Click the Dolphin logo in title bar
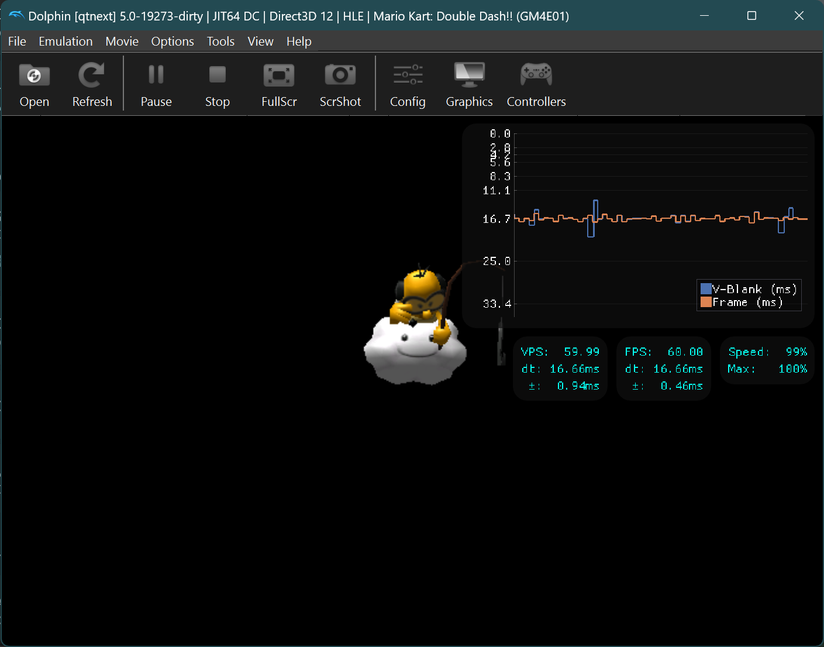This screenshot has width=824, height=647. click(x=16, y=16)
